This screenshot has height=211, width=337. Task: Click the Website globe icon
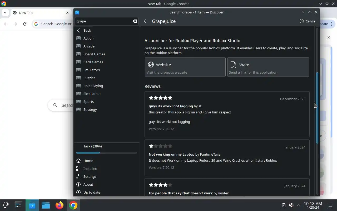pos(151,65)
